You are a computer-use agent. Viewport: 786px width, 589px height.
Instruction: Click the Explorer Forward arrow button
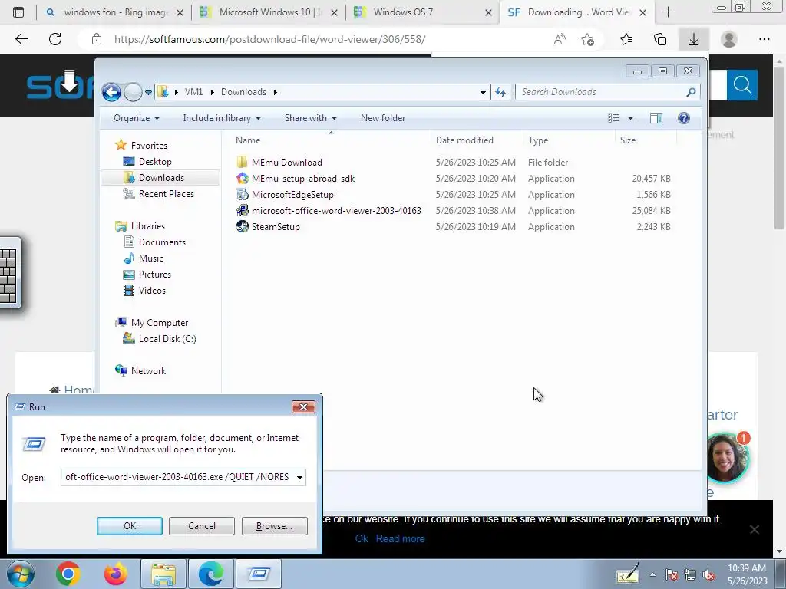[x=133, y=92]
